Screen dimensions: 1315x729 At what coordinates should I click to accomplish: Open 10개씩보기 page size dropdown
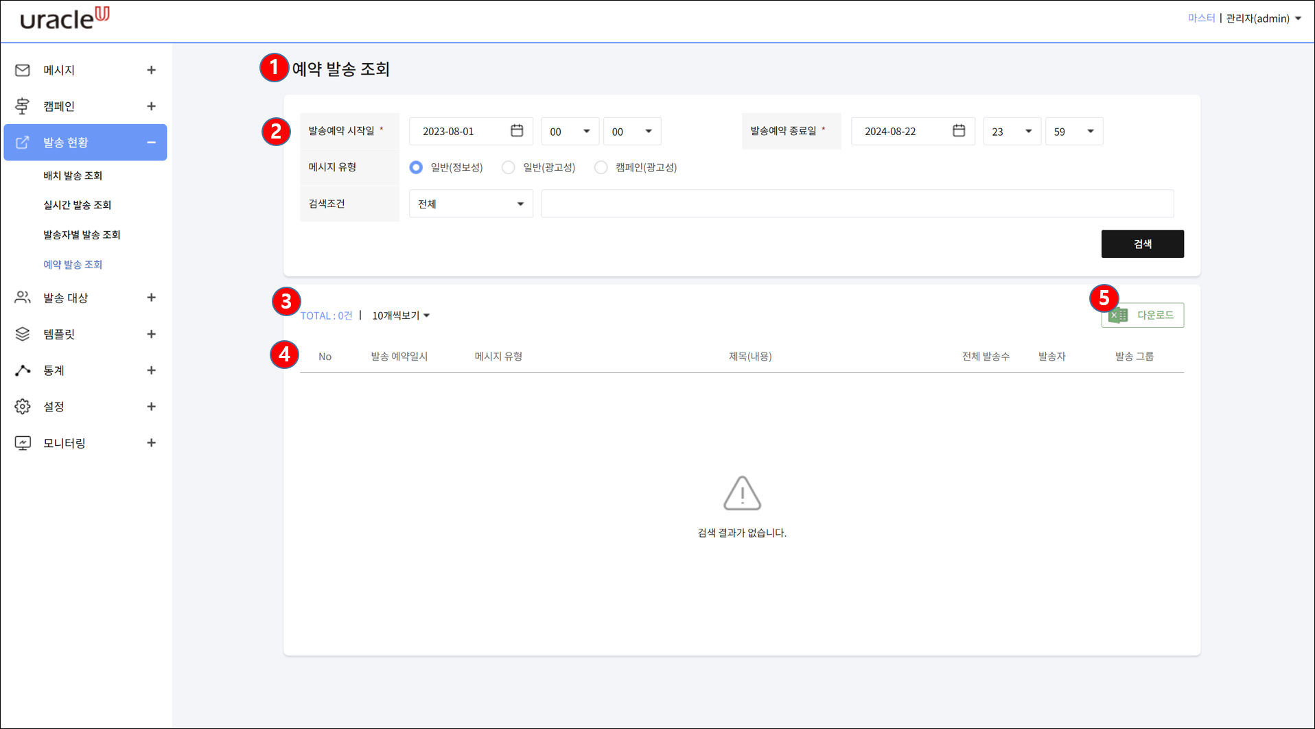pyautogui.click(x=401, y=315)
